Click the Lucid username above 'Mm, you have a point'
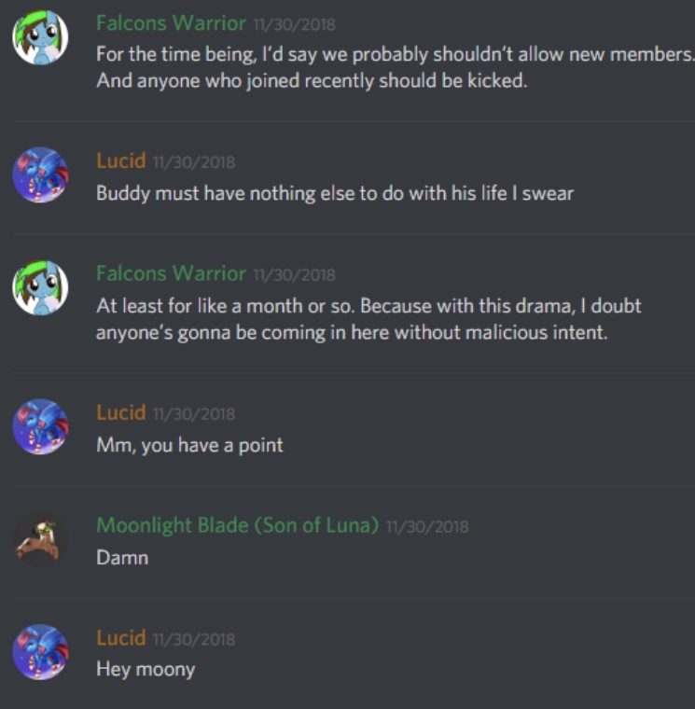 coord(120,412)
